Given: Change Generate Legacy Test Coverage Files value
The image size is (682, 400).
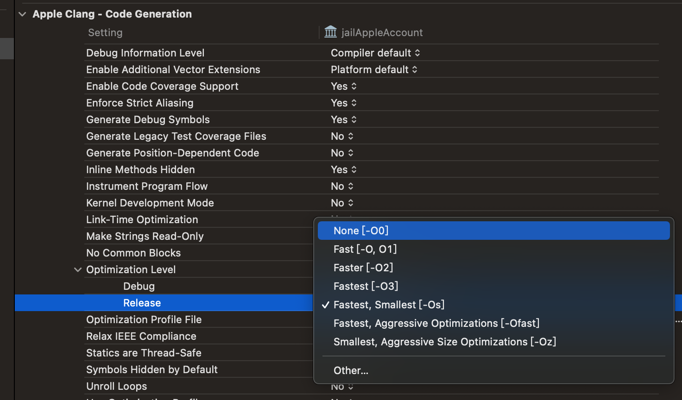Looking at the screenshot, I should [342, 136].
